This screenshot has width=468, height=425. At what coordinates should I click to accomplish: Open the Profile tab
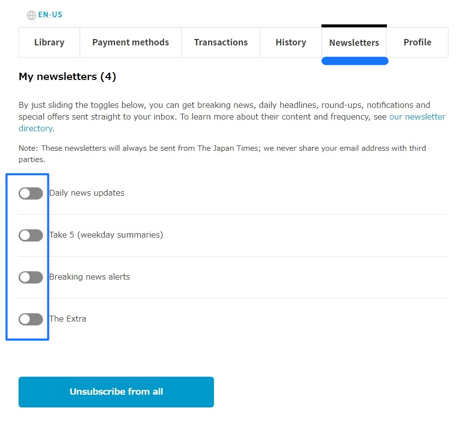[x=418, y=42]
